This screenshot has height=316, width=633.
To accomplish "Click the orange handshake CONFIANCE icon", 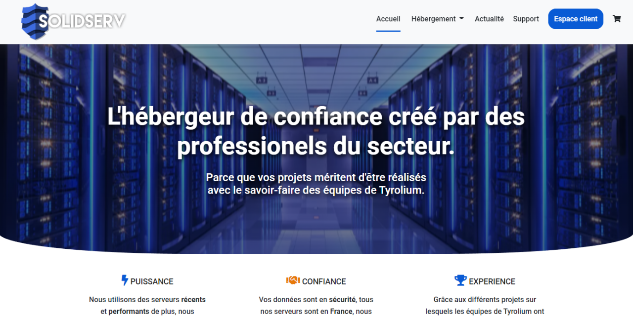I will pos(294,280).
